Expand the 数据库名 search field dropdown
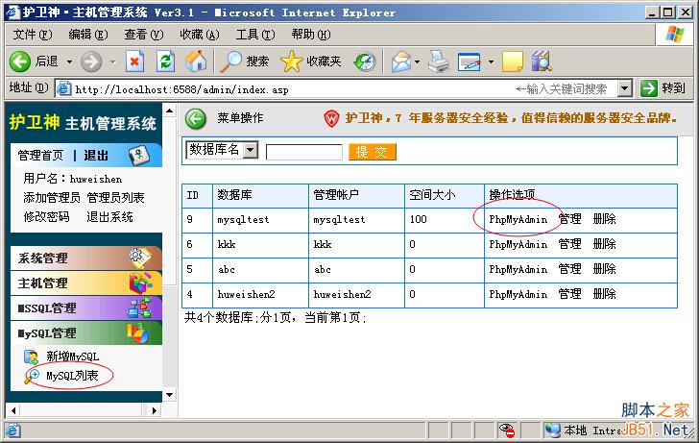Screen dimensions: 699x443 click(x=251, y=150)
